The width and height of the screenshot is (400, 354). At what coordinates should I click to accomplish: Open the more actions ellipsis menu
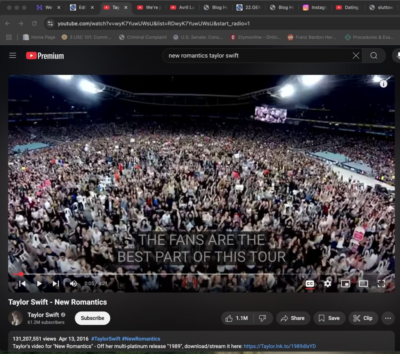388,318
